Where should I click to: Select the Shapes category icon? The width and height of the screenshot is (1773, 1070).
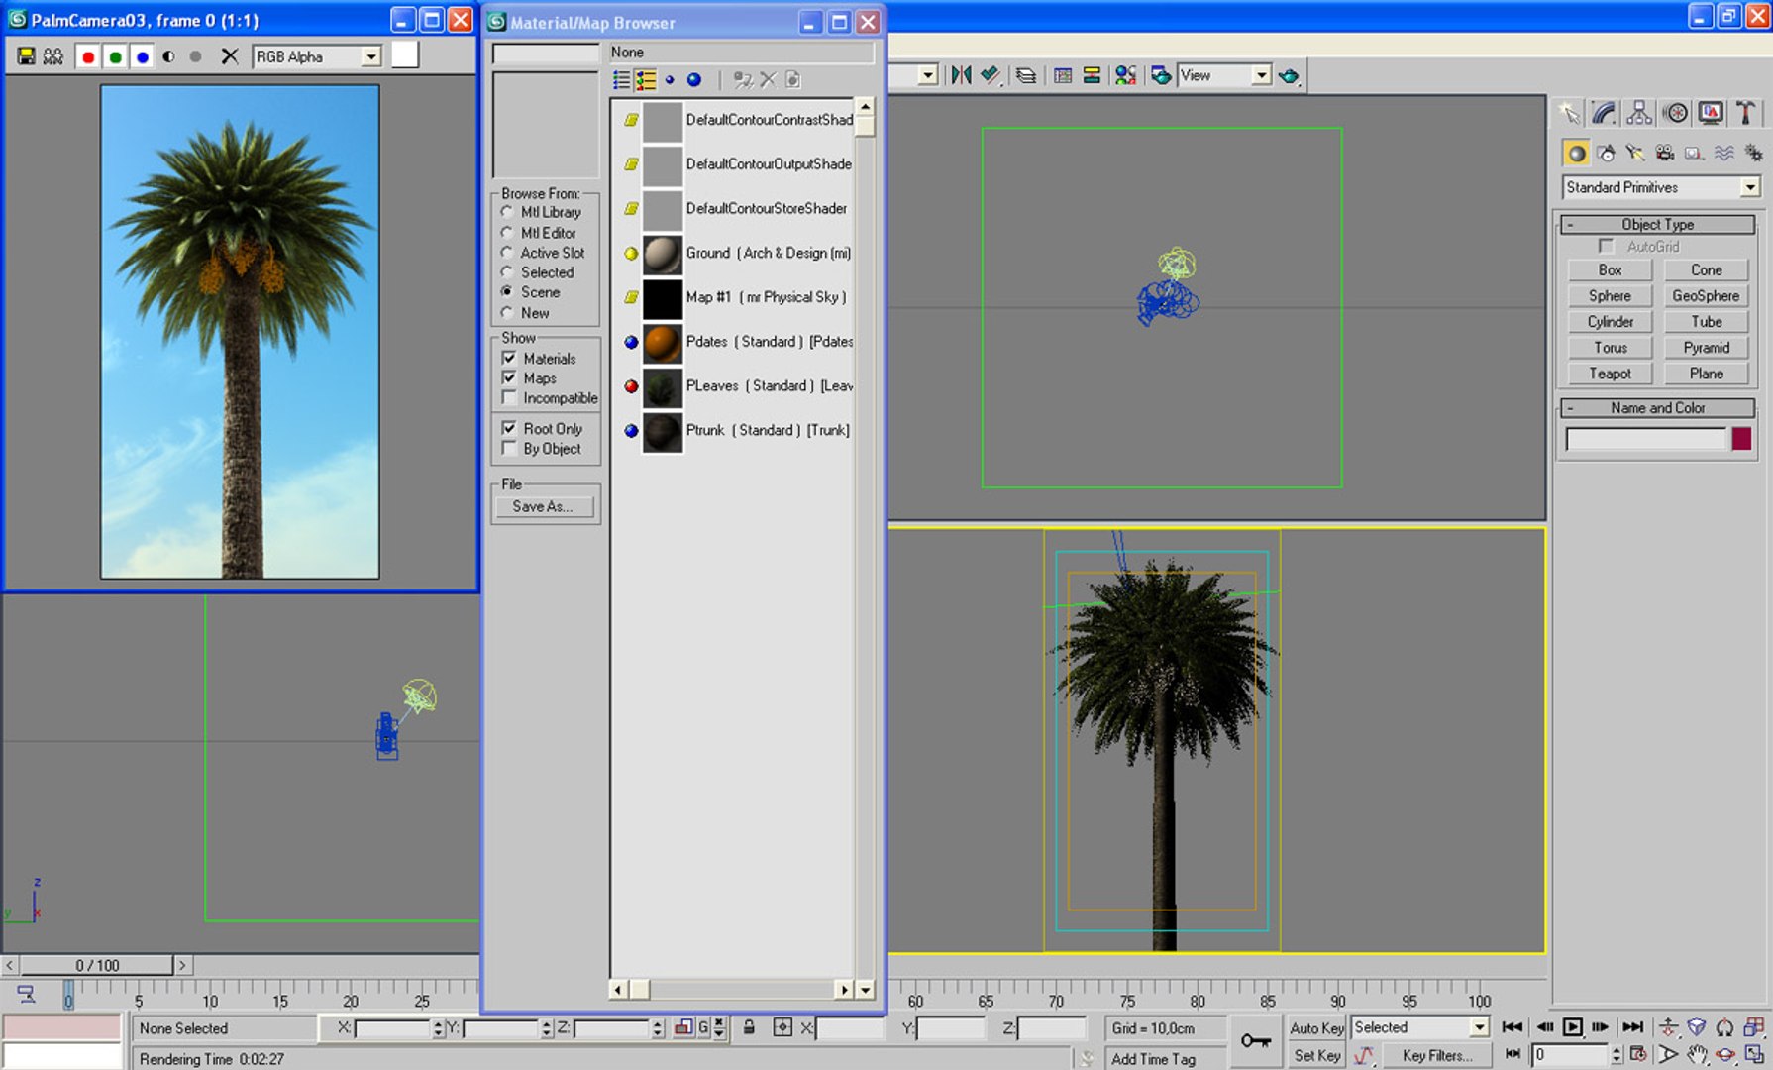point(1606,153)
